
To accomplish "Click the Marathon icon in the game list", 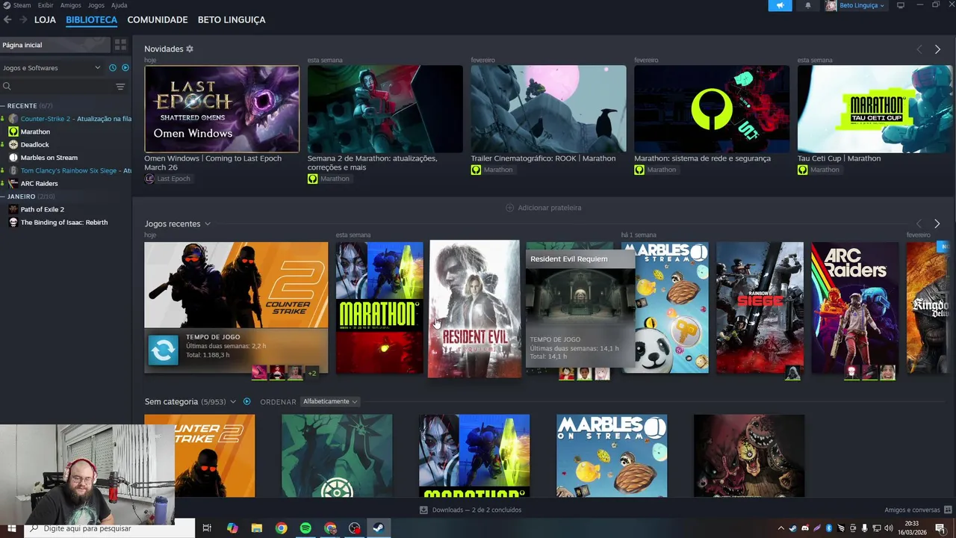I will 13,132.
